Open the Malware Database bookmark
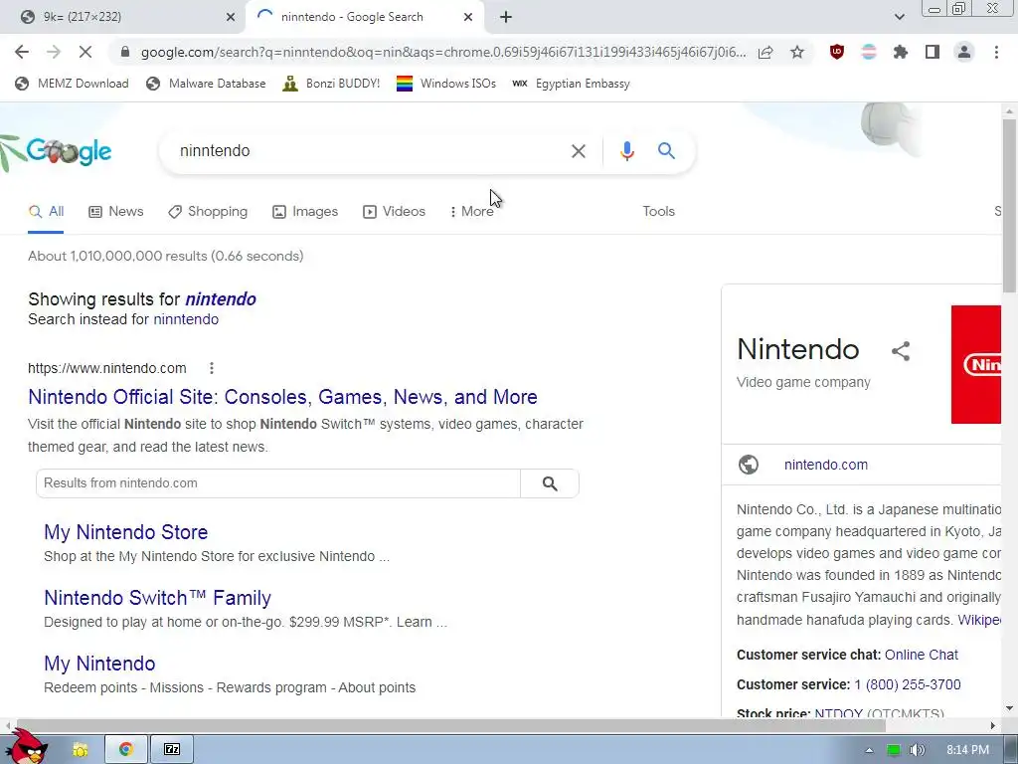The image size is (1018, 764). coord(206,84)
